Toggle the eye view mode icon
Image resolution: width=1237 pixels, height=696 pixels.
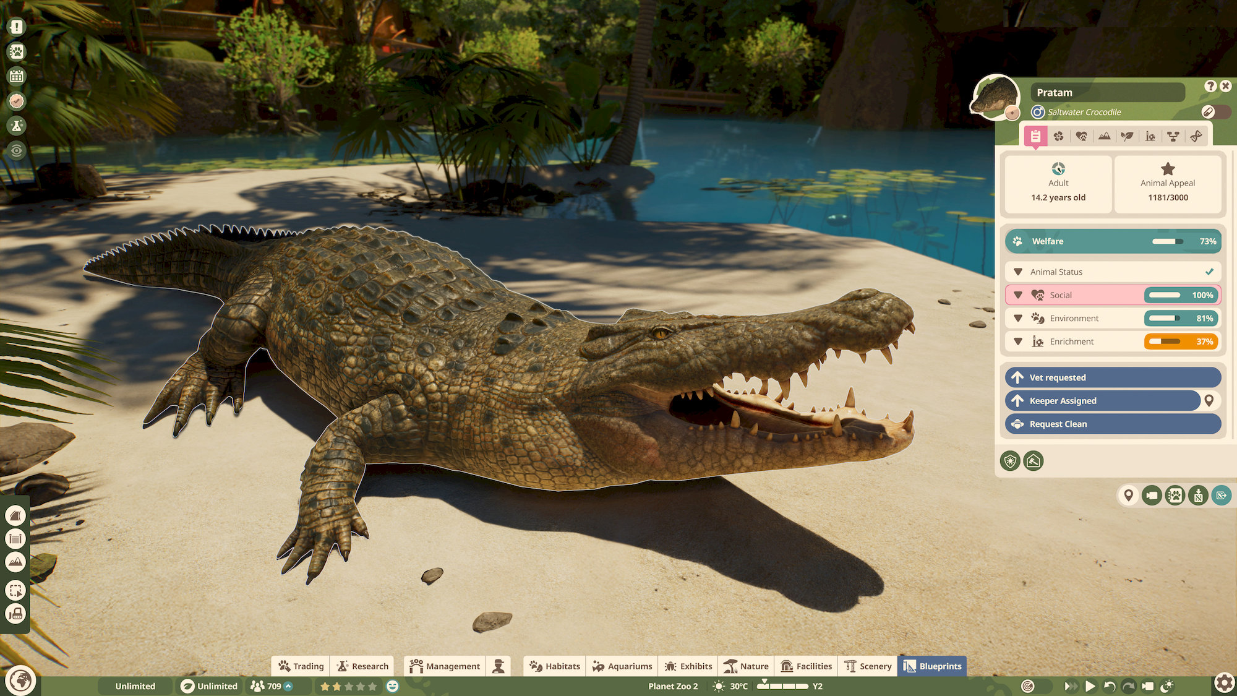point(17,150)
